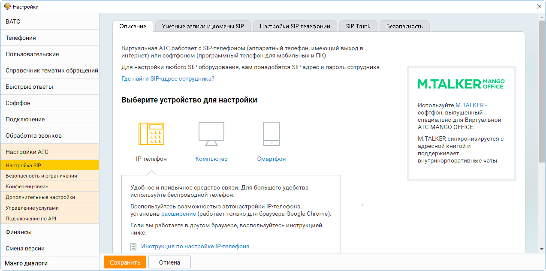Open the Настройки SIP телефонии tab

pyautogui.click(x=295, y=26)
